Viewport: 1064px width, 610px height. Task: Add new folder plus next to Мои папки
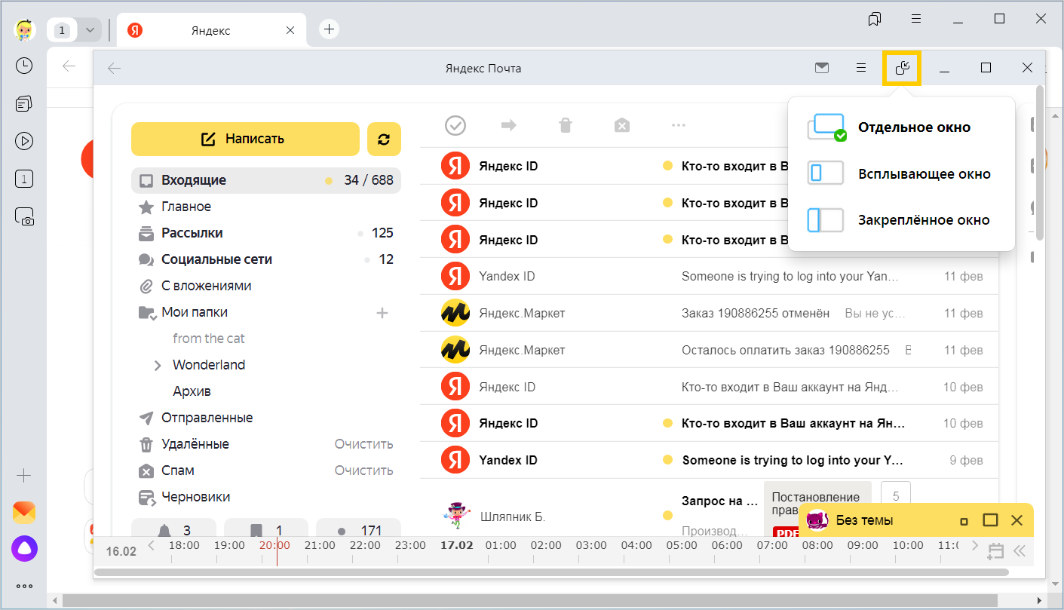click(382, 312)
